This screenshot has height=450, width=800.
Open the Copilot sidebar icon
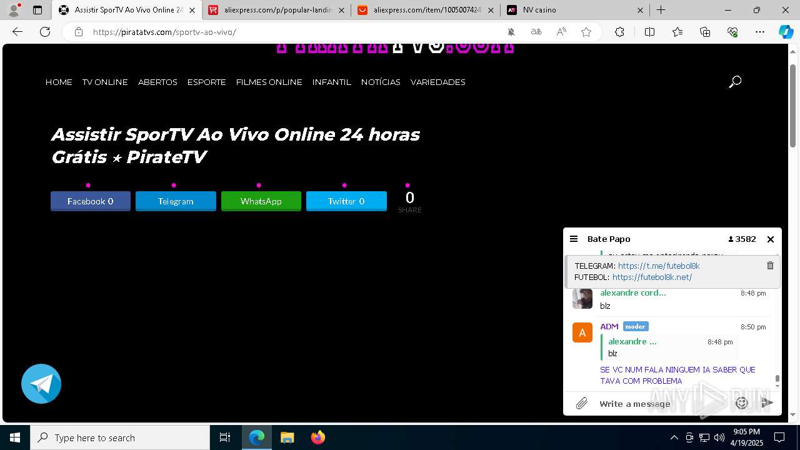[x=786, y=32]
